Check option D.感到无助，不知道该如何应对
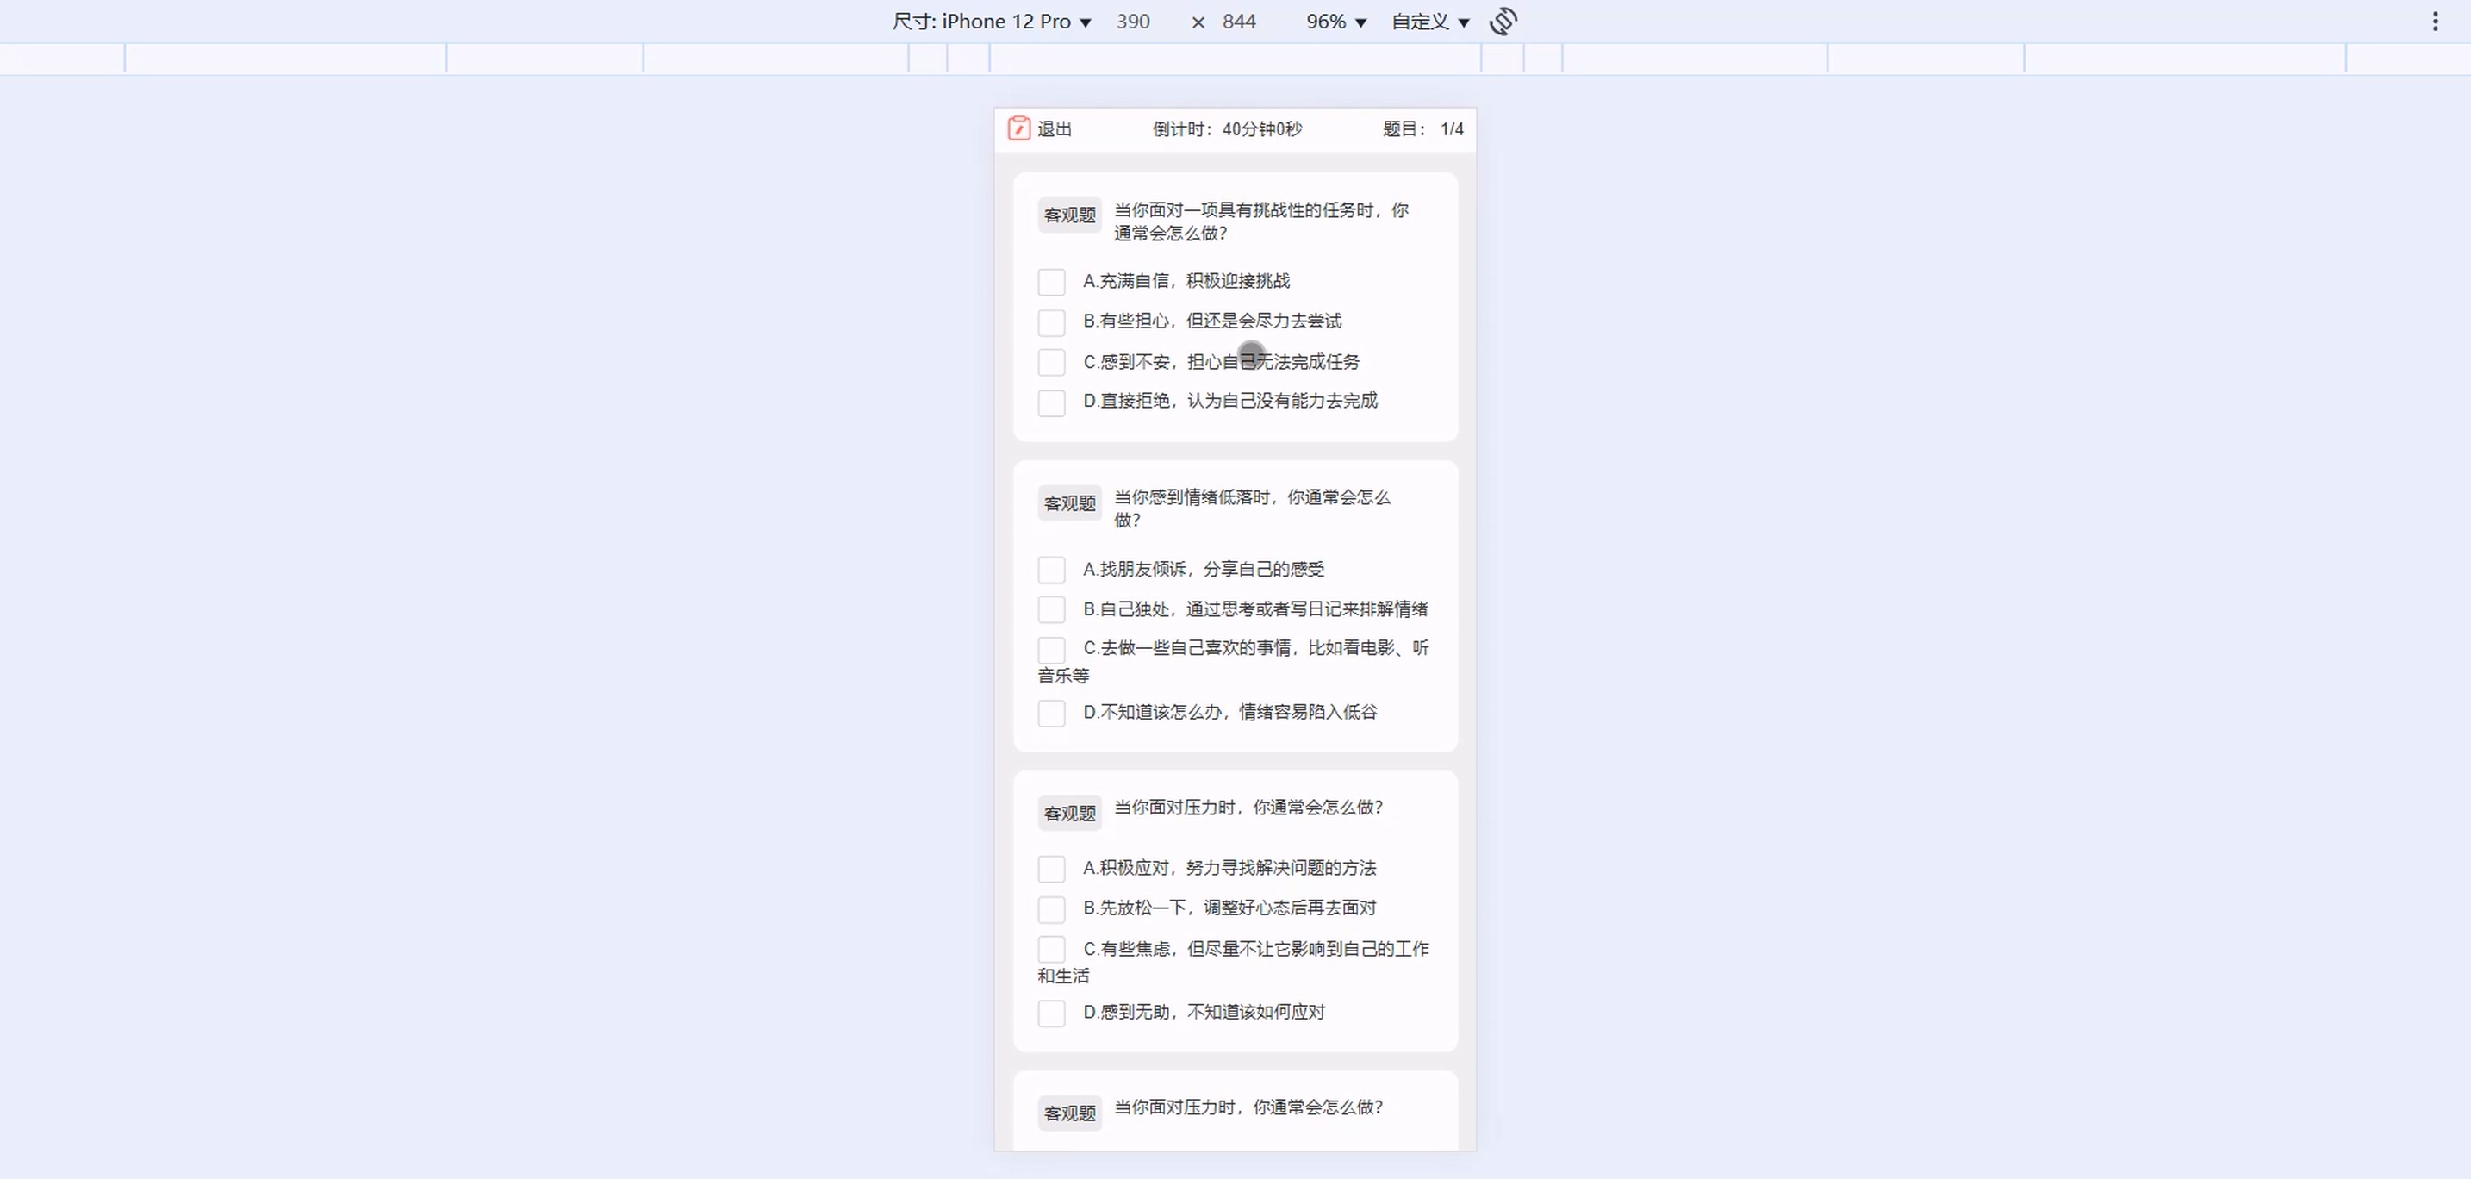This screenshot has width=2471, height=1179. point(1051,1013)
